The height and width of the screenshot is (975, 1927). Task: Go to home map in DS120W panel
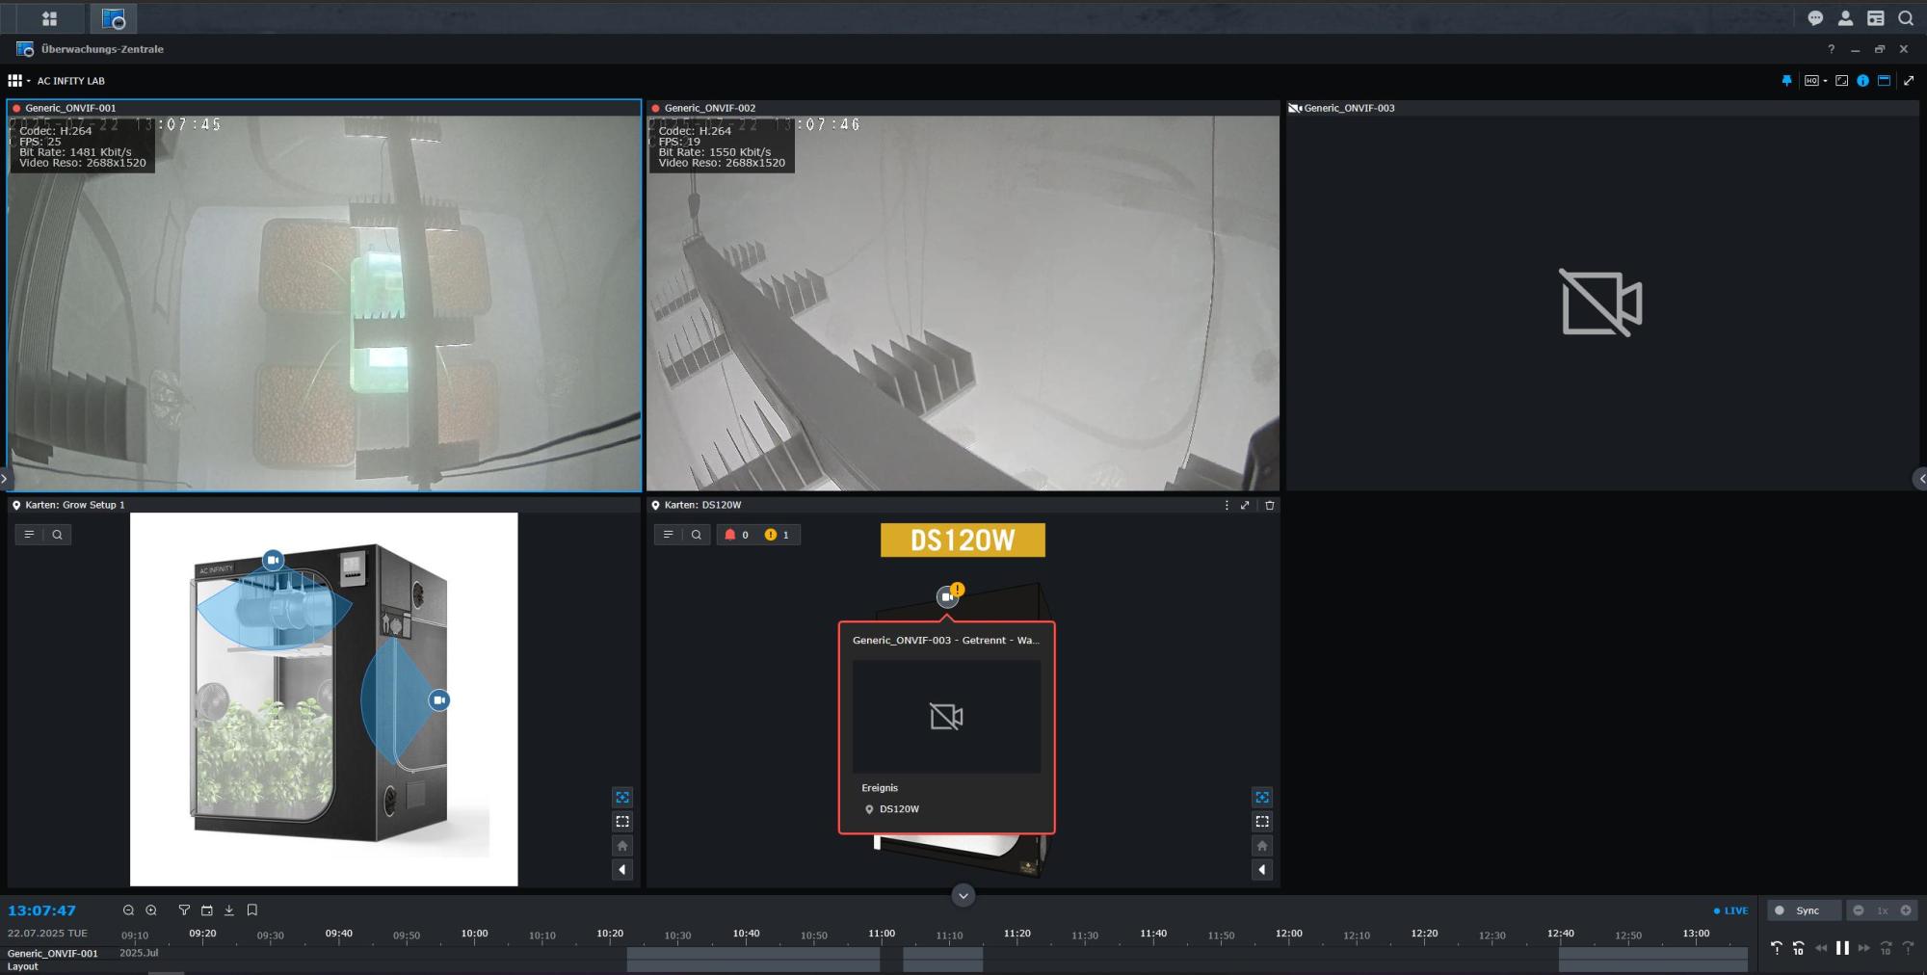click(x=1262, y=846)
